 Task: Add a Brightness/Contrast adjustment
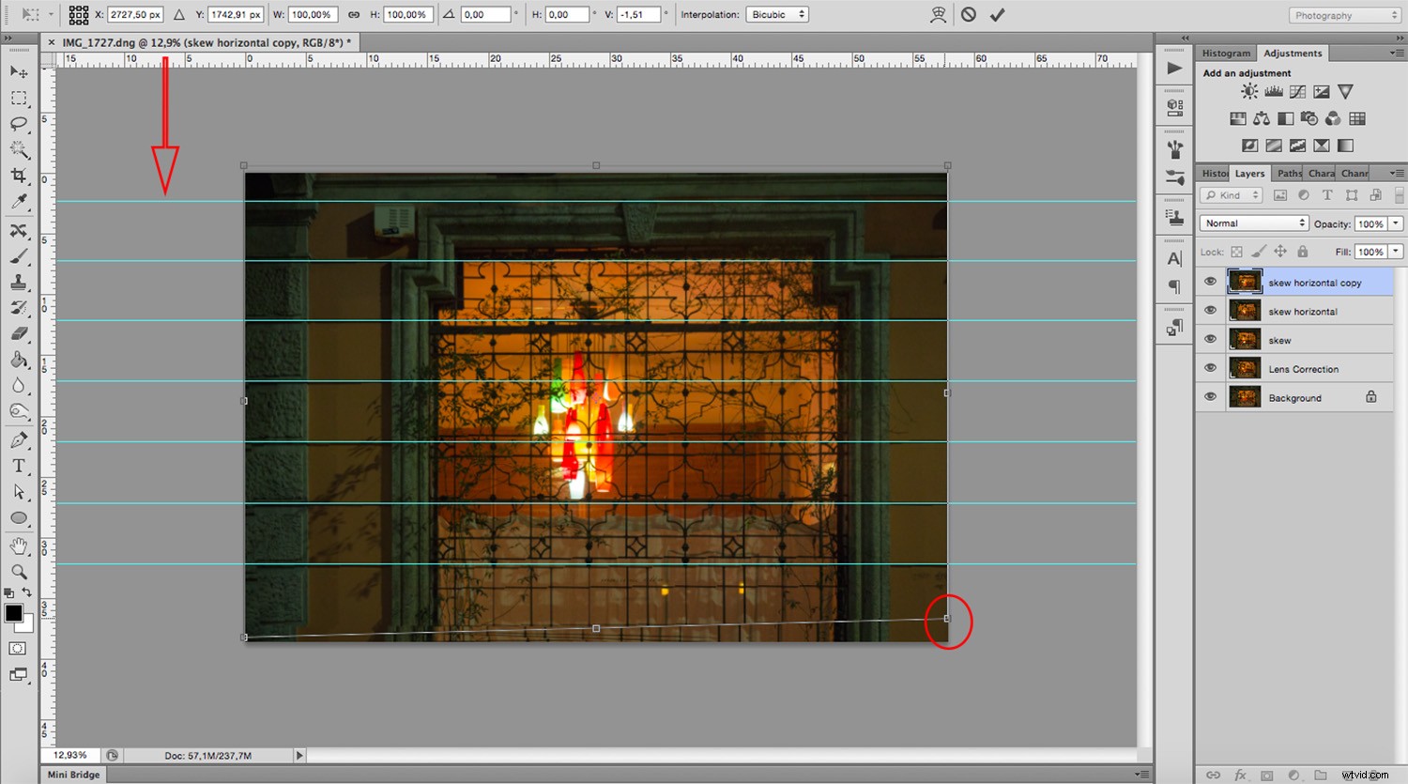[x=1249, y=91]
